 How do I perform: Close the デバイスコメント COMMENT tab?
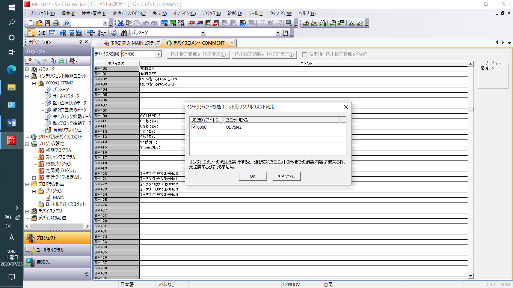pos(232,43)
